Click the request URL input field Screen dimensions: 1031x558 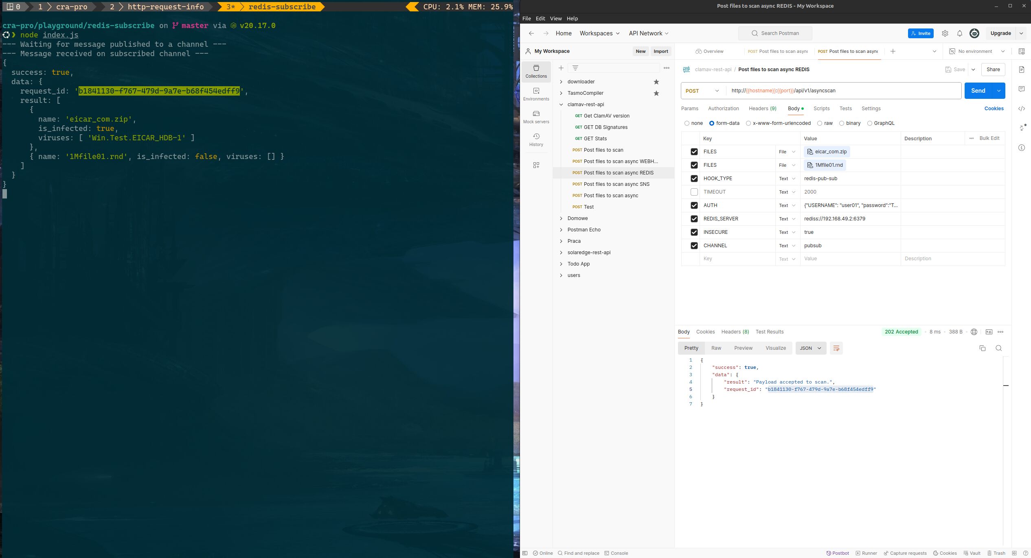point(844,91)
